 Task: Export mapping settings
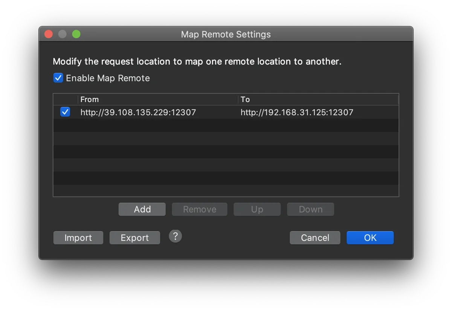(134, 238)
